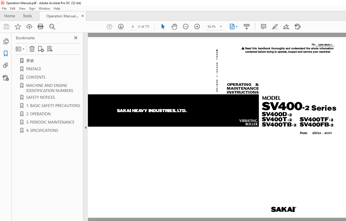Zoom out with the minus button
This screenshot has width=346, height=221.
(x=186, y=27)
